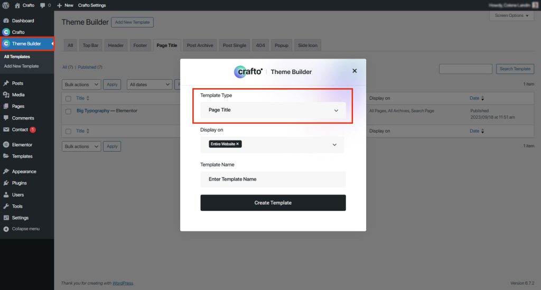Check footer select-all checkbox

pyautogui.click(x=68, y=132)
